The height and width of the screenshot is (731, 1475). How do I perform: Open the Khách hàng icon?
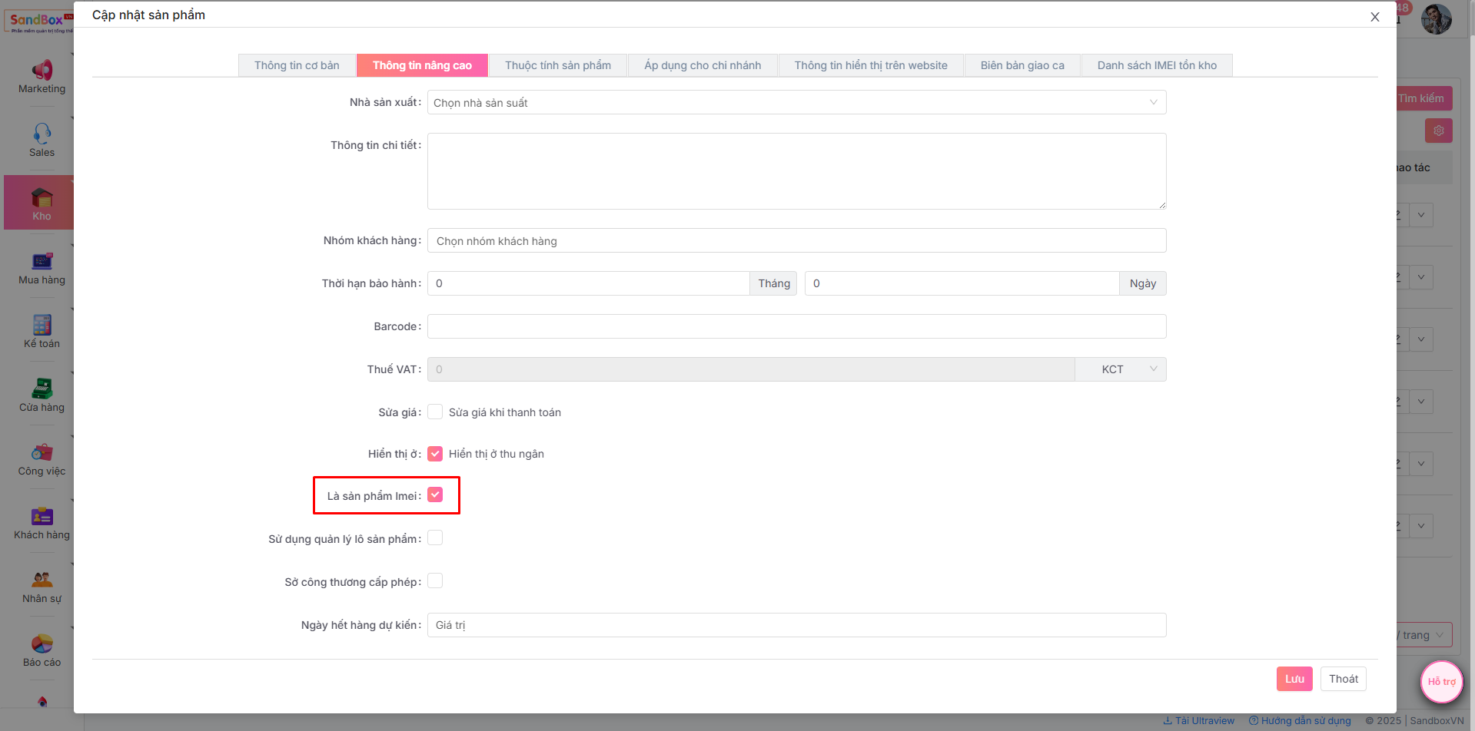click(42, 516)
